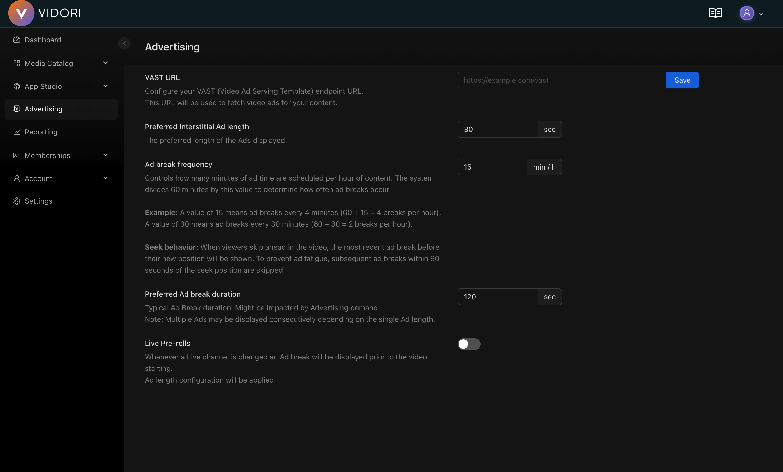Click the Settings gear icon
783x472 pixels.
tap(16, 201)
